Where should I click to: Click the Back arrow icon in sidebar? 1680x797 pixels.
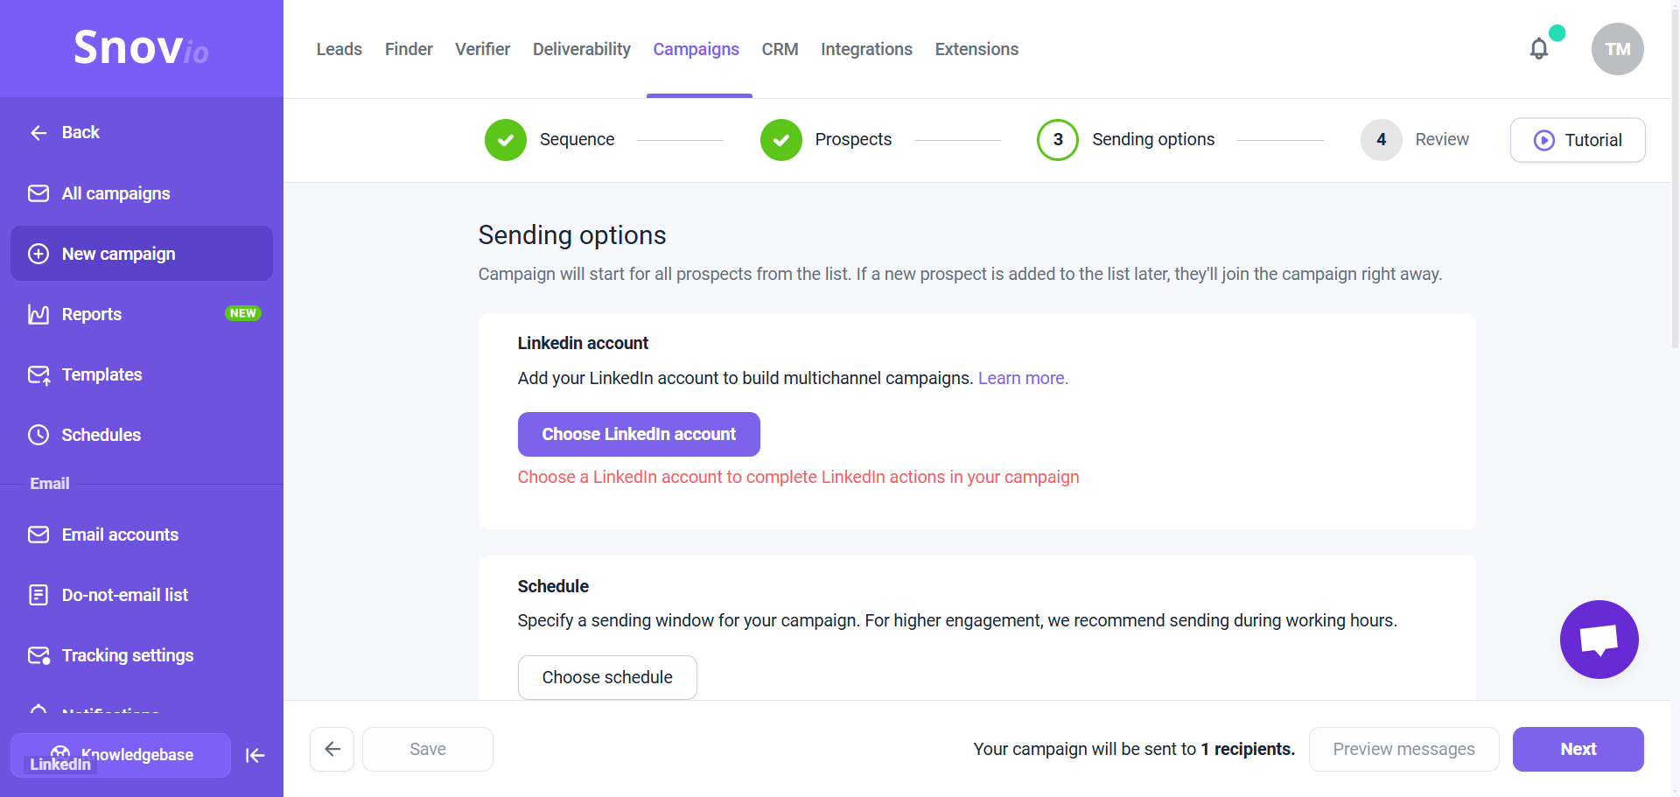point(38,132)
